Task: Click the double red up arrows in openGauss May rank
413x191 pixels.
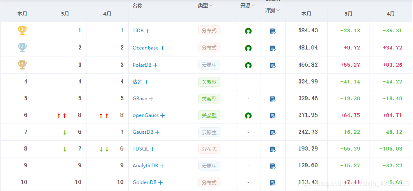Action: click(61, 115)
